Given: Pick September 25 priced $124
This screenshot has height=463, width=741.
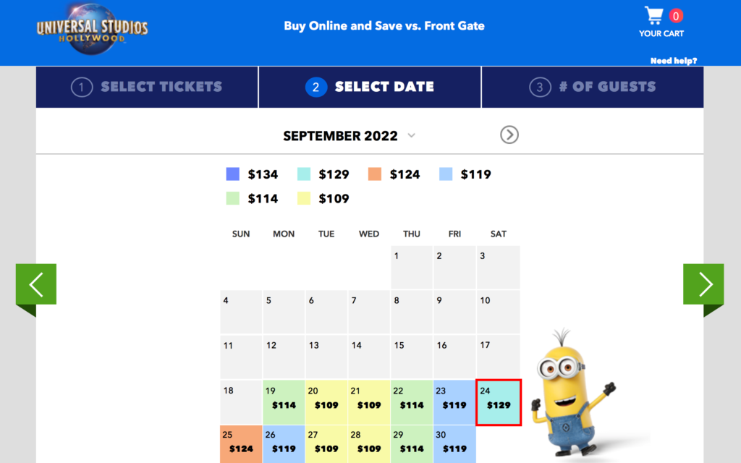Looking at the screenshot, I should pyautogui.click(x=241, y=442).
